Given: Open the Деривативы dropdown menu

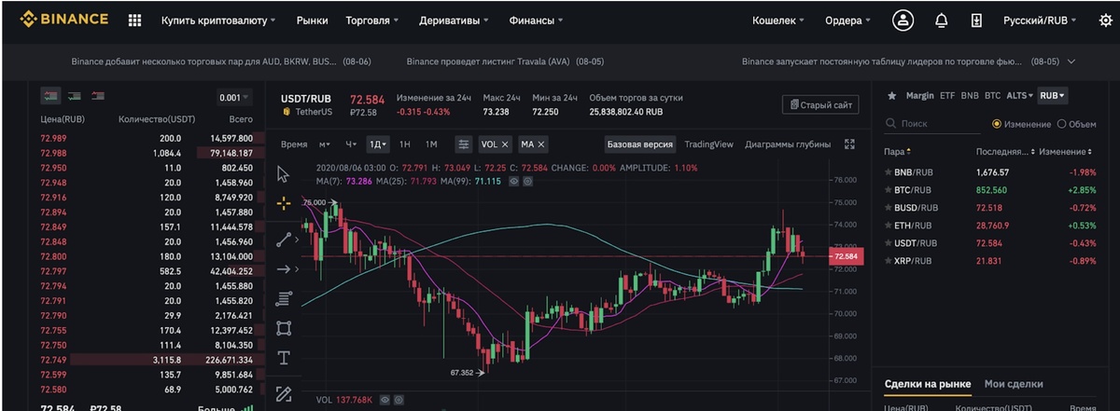Looking at the screenshot, I should point(454,20).
